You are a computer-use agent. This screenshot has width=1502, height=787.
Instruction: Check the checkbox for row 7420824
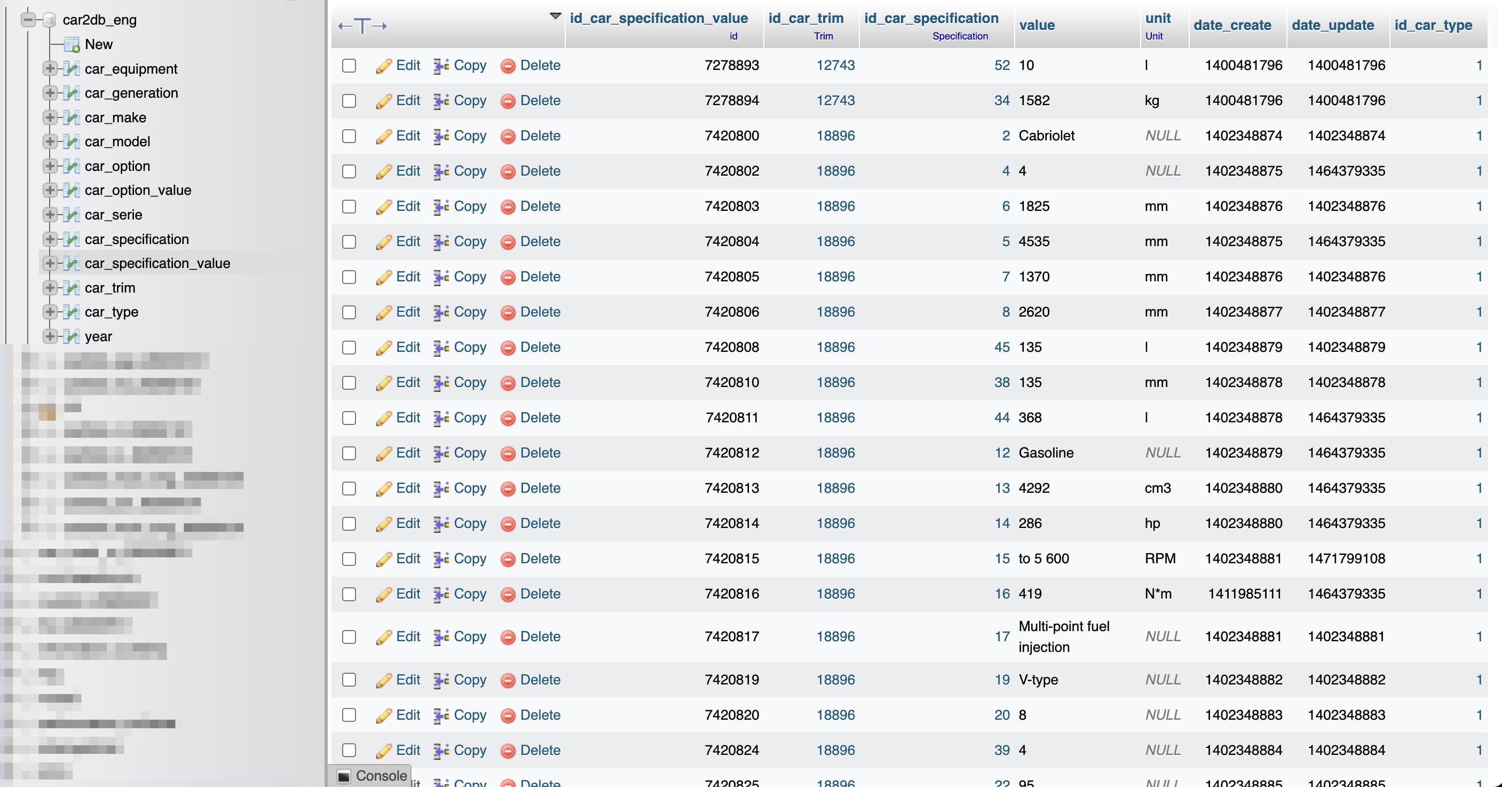tap(349, 750)
